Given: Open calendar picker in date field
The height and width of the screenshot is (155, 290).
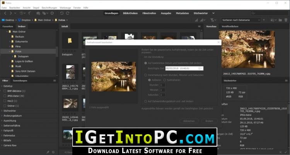Looking at the screenshot, I should coord(200,68).
